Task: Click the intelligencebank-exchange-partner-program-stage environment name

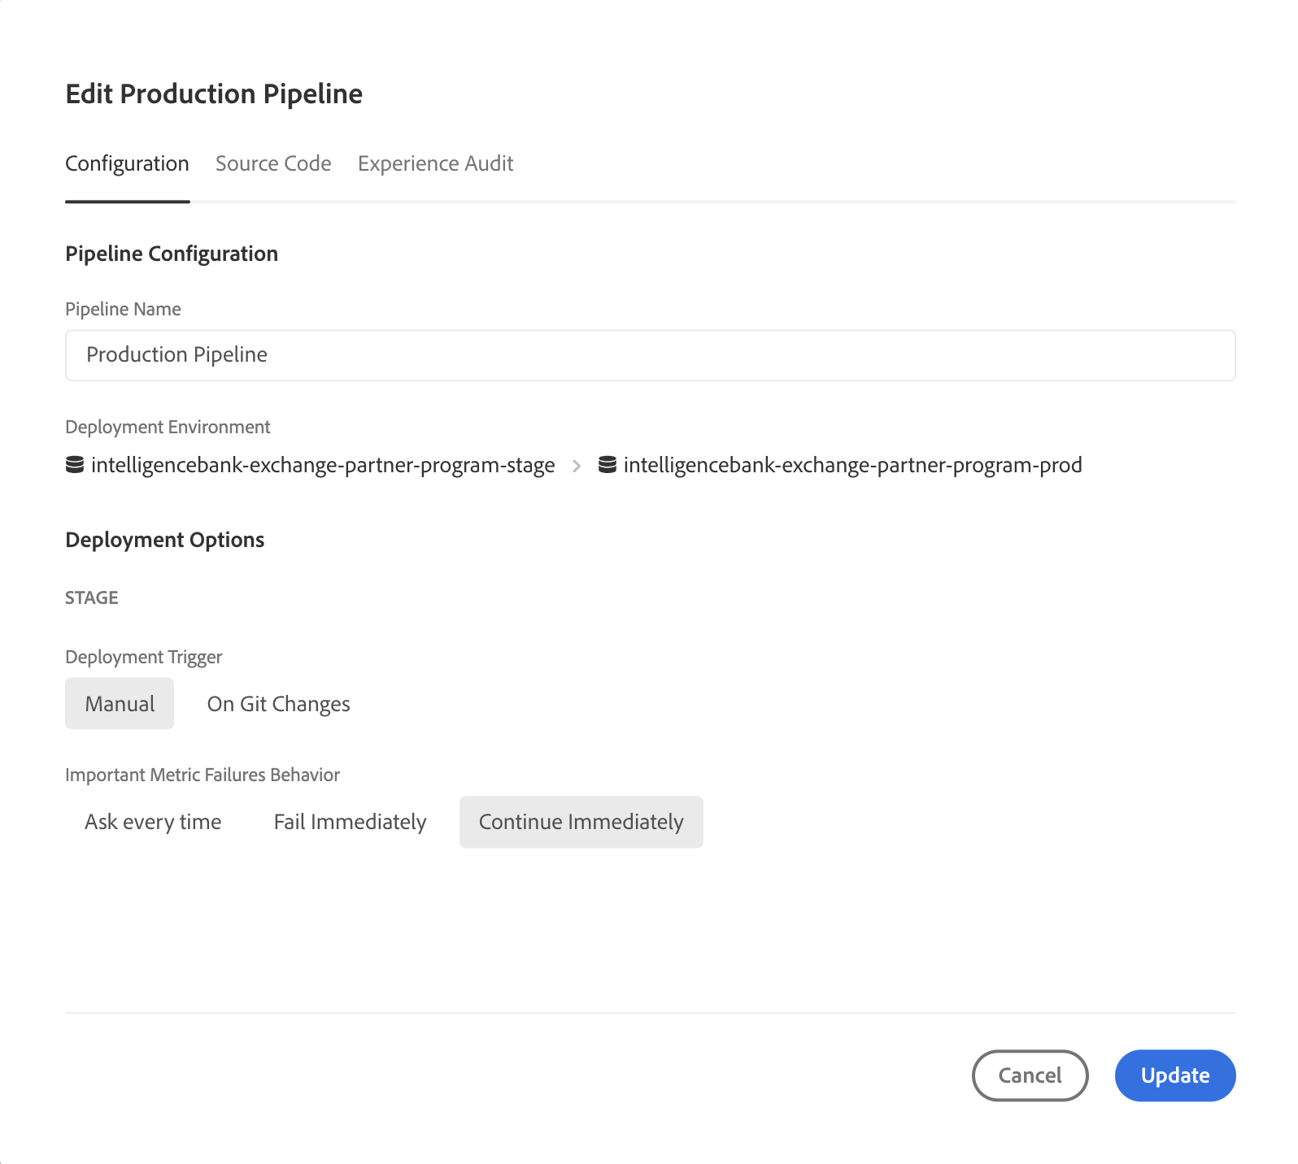Action: [x=323, y=466]
